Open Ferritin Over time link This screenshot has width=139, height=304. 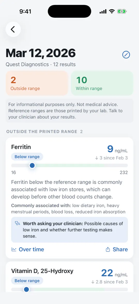tap(28, 249)
